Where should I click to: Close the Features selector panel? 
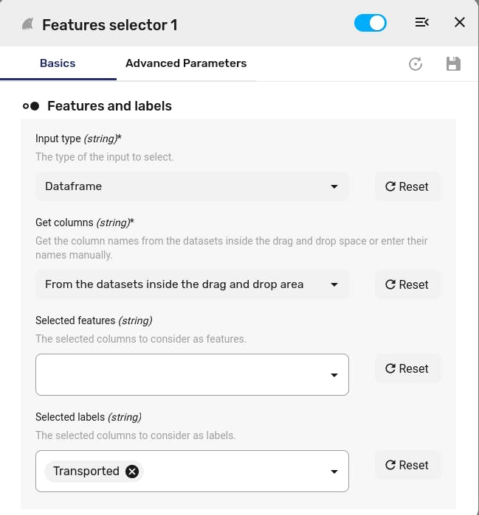(460, 23)
